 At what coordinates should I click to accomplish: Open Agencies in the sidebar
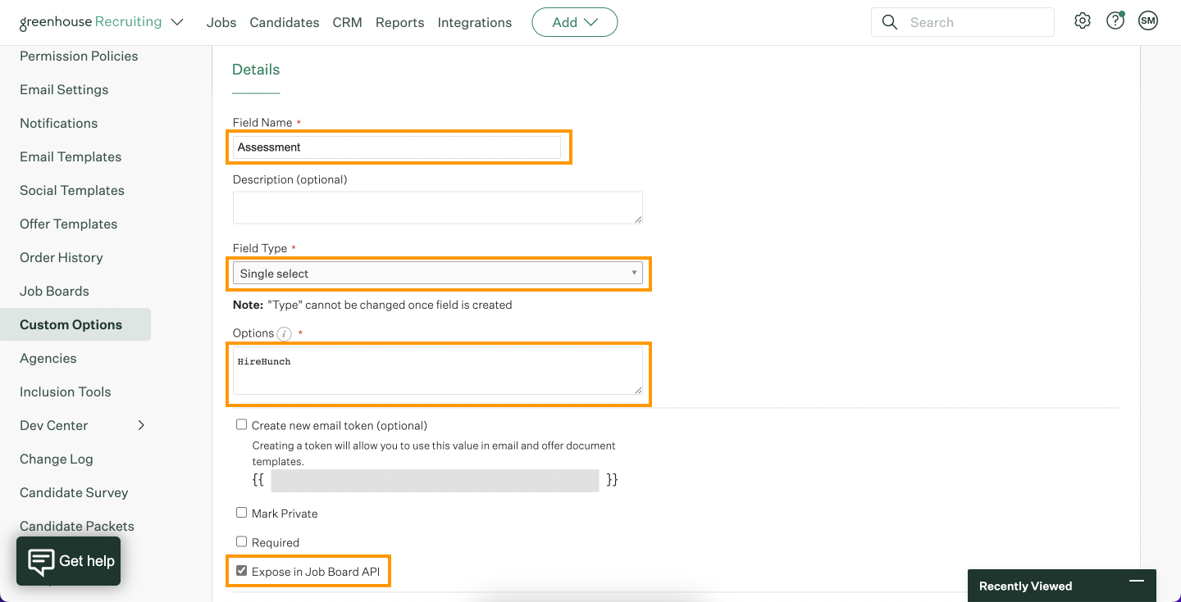coord(48,358)
